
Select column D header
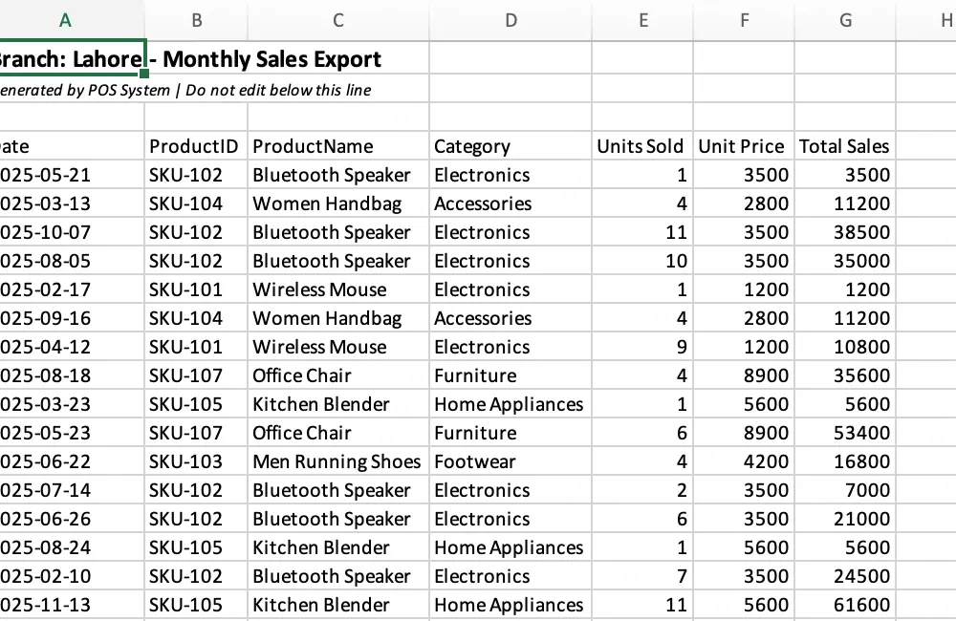511,20
